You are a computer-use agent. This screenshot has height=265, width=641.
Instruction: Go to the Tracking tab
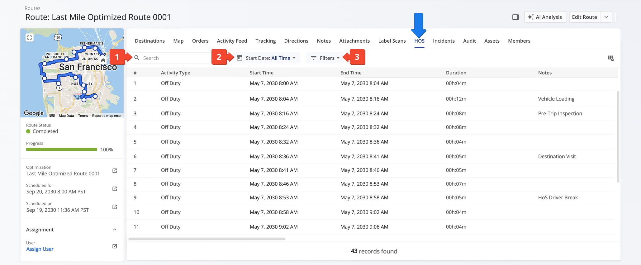pyautogui.click(x=266, y=41)
